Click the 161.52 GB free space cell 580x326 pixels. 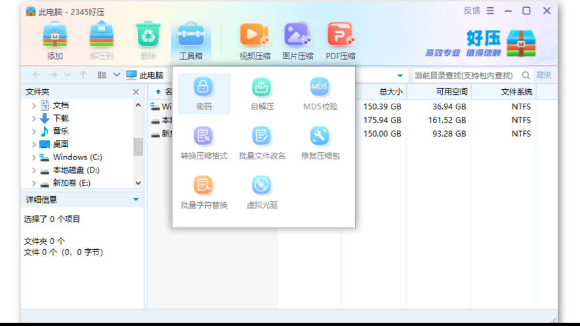[x=447, y=120]
